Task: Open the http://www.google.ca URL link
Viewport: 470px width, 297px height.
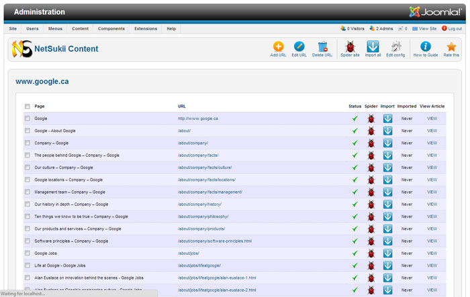Action: pos(198,119)
